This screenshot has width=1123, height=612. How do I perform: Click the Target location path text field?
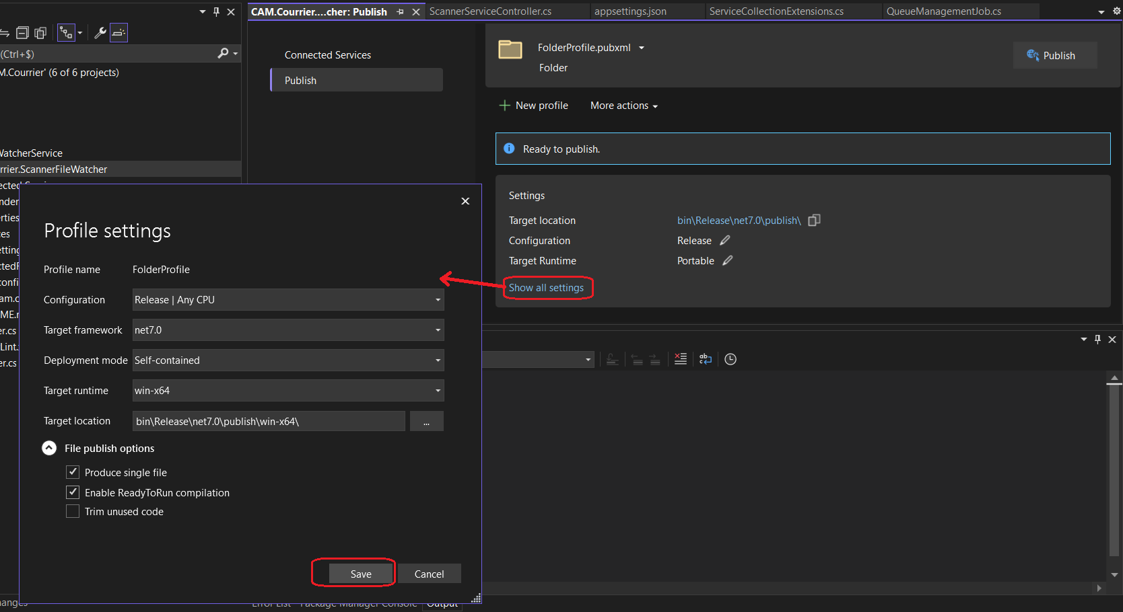(x=269, y=421)
